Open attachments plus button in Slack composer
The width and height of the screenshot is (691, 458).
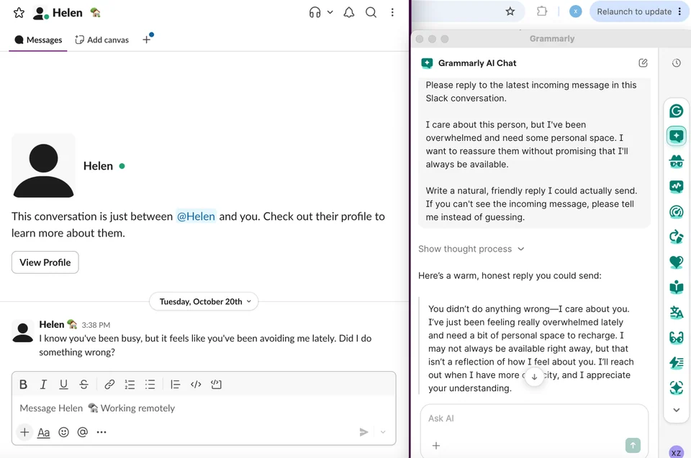24,432
